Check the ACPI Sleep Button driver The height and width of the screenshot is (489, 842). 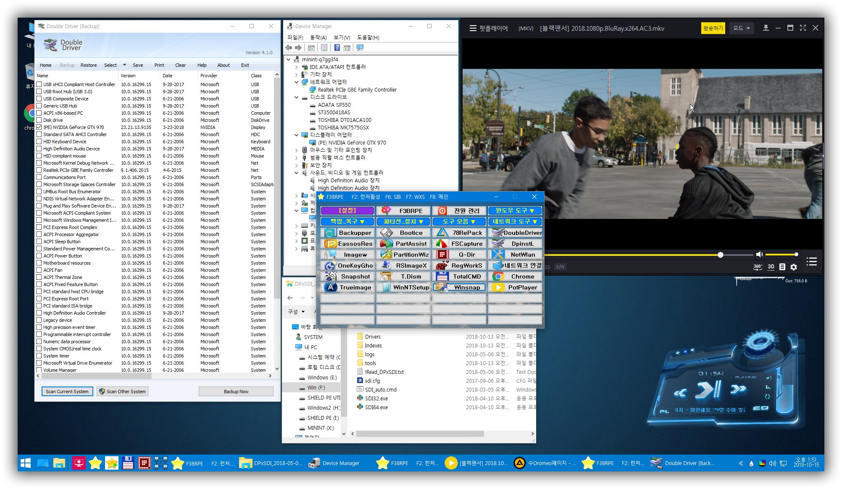pos(39,242)
